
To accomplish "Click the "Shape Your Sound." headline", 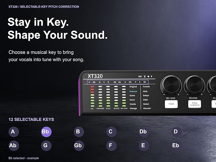I will 58,35.
